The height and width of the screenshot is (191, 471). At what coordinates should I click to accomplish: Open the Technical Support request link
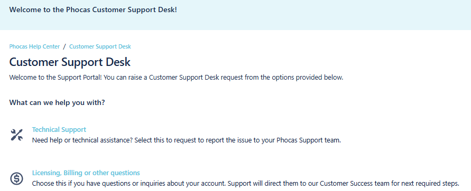coord(59,130)
